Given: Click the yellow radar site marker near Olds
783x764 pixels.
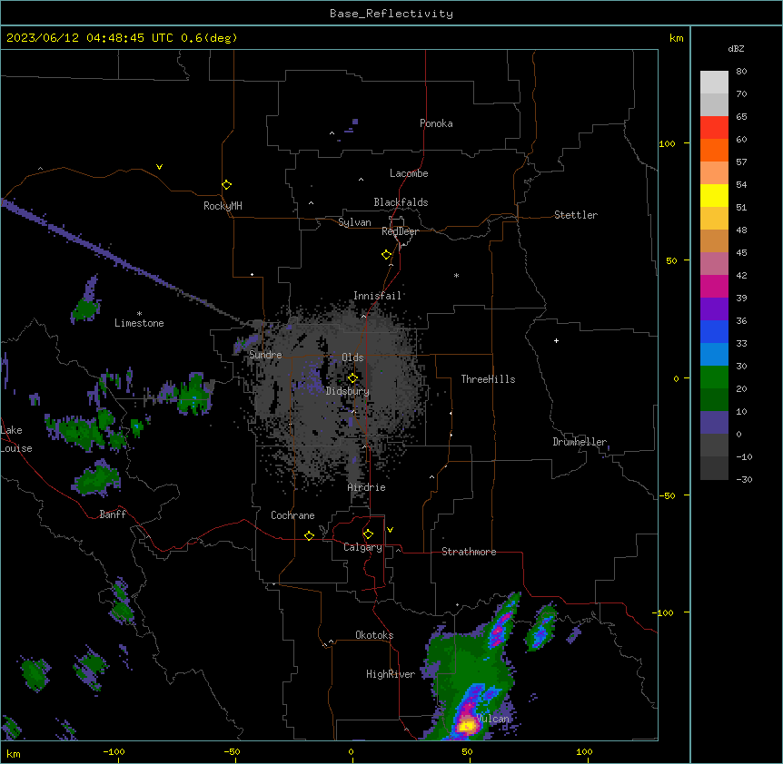Looking at the screenshot, I should click(x=352, y=378).
